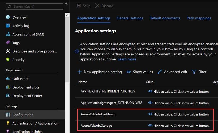Screen dimensions: 218x133
Task: Click the Quickstart cloud icon
Action: tap(8, 79)
